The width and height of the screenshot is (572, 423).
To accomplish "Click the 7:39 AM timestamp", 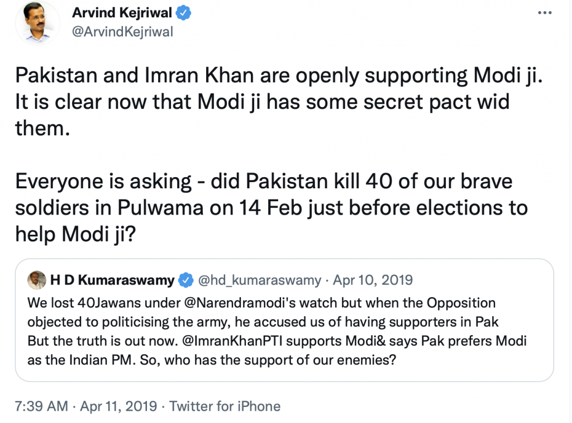I will 41,406.
